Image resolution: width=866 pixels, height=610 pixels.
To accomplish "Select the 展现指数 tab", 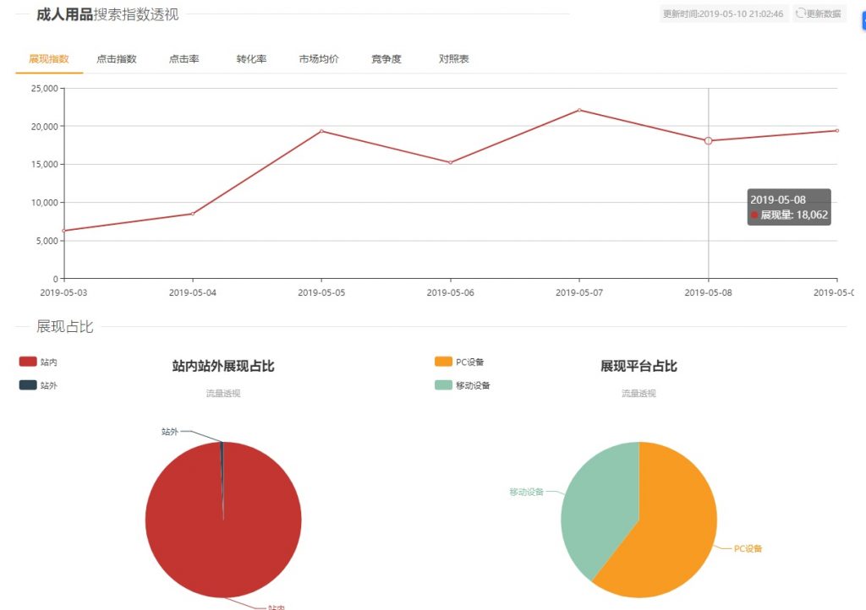I will (49, 59).
